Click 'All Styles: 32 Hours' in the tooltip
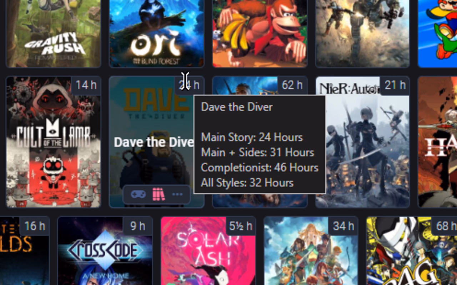This screenshot has width=457, height=285. pos(247,183)
